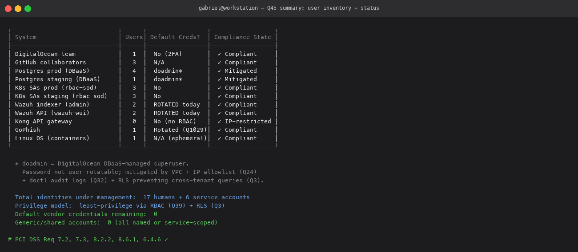578x252 pixels.
Task: Click the user count '4' for Postgres prod
Action: tap(134, 71)
